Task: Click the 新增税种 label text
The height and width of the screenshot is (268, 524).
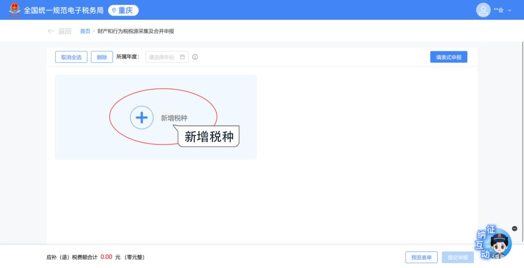Action: 174,118
